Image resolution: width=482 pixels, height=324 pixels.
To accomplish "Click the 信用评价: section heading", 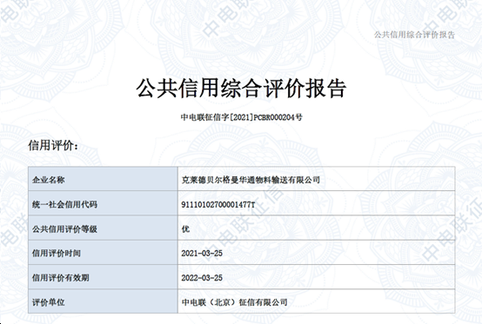I will 53,145.
